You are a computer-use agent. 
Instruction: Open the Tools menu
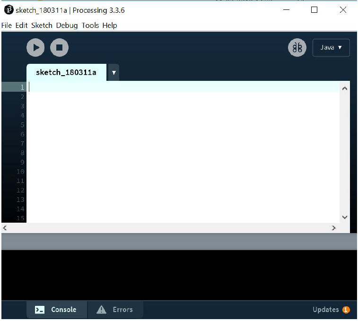point(90,26)
